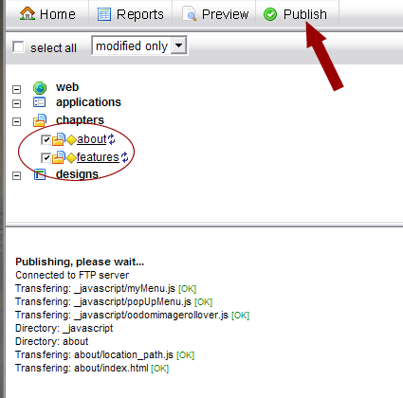Click the designs layout icon
Screen dimensions: 403x398
pyautogui.click(x=40, y=174)
